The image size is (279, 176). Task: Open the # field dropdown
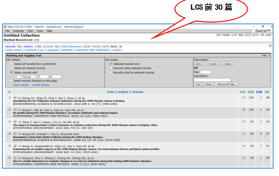[x=19, y=77]
